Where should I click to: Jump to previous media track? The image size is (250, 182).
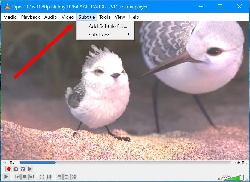(17, 177)
